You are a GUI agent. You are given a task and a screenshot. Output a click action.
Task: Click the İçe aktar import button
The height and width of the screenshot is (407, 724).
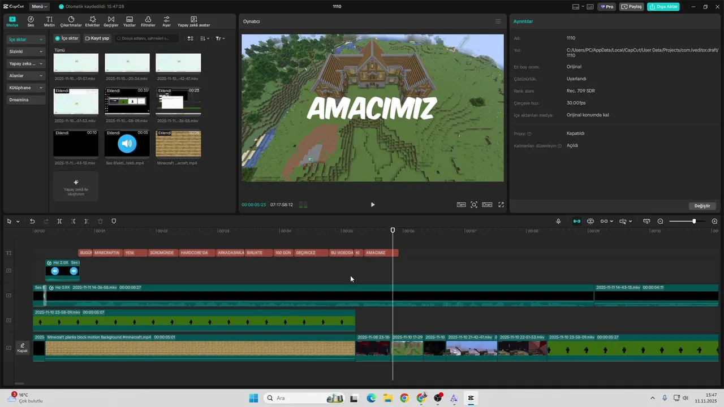pyautogui.click(x=67, y=38)
